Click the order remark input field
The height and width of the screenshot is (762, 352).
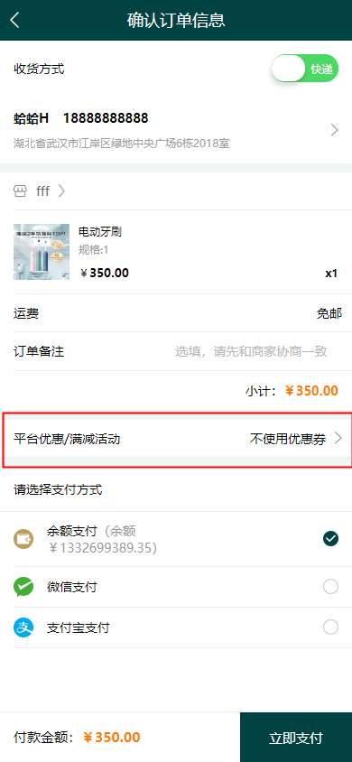click(x=251, y=351)
